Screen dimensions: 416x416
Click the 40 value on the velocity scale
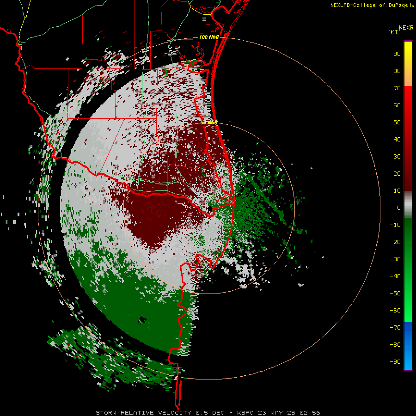click(x=397, y=139)
